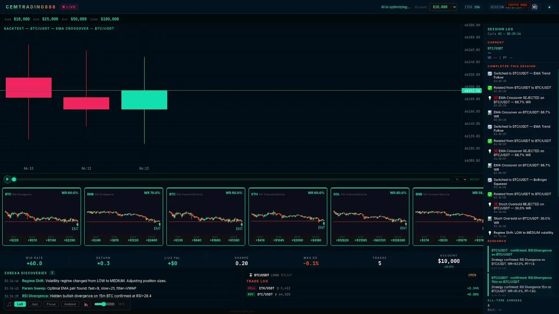The height and width of the screenshot is (314, 559).
Task: Select the $25,000 account size preset
Action: (50, 19)
